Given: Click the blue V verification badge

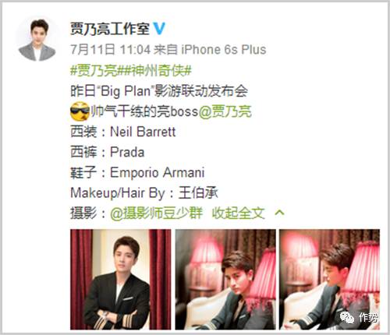Looking at the screenshot, I should click(159, 29).
